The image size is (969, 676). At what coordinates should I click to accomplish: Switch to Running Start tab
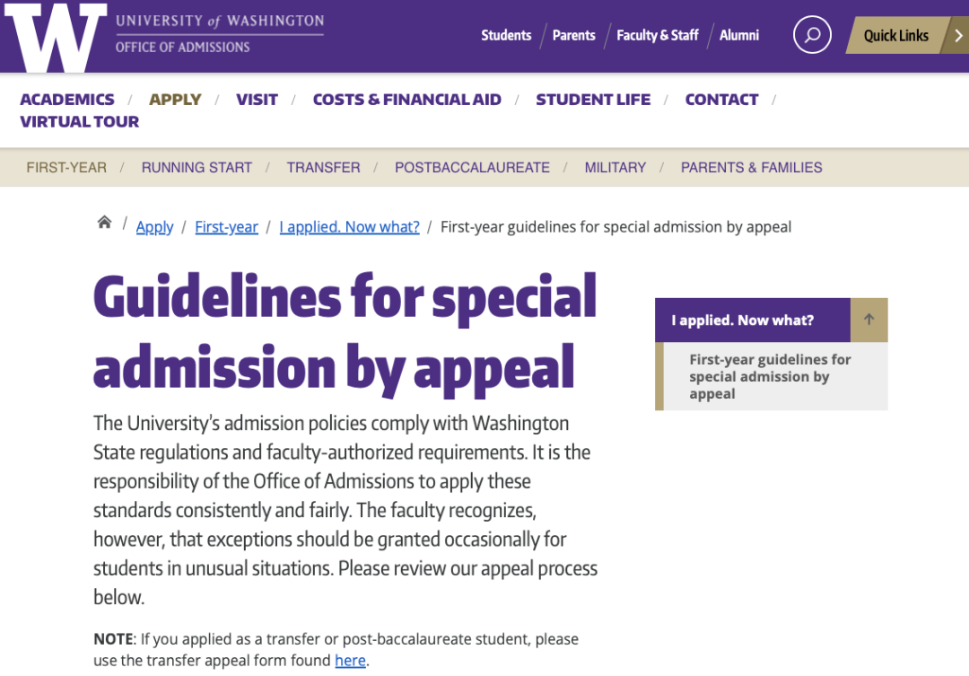click(196, 167)
